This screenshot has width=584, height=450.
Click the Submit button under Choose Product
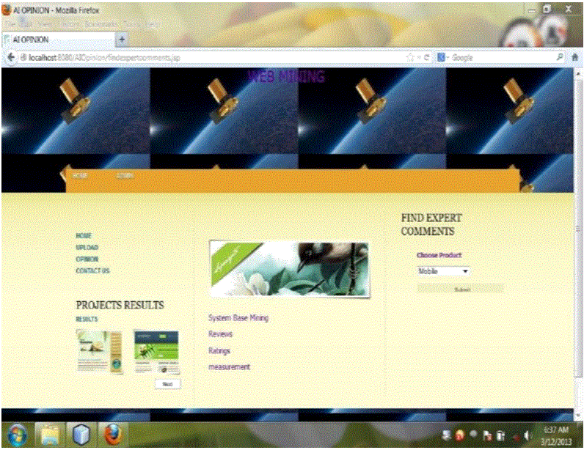(x=461, y=289)
